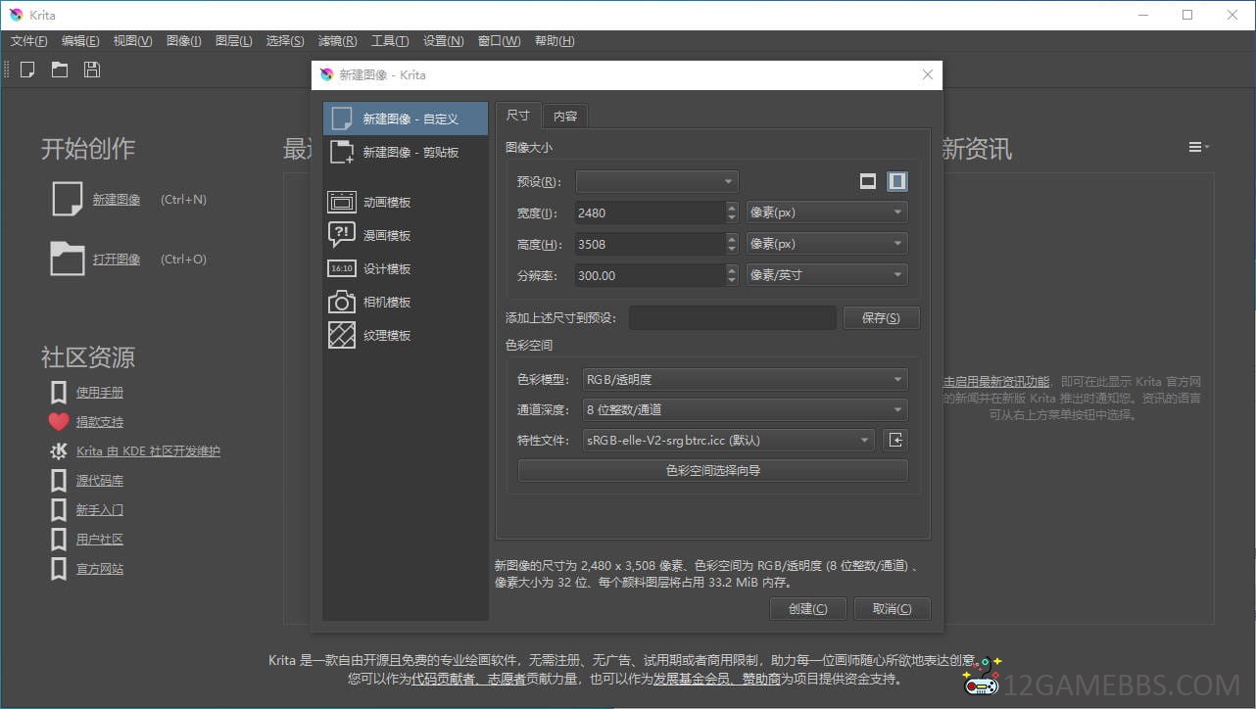Open the 预设 preset dropdown
Image resolution: width=1256 pixels, height=709 pixels.
point(656,181)
